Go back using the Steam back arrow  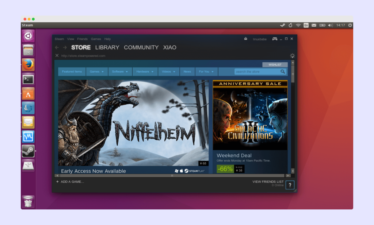pos(57,48)
